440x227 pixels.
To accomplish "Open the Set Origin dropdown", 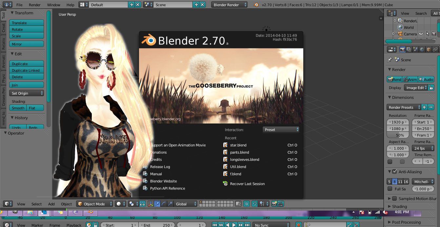I will (x=27, y=93).
